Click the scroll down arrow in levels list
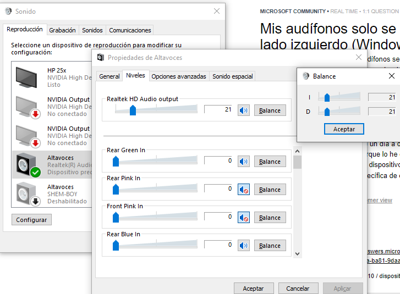This screenshot has width=400, height=294. click(x=297, y=254)
